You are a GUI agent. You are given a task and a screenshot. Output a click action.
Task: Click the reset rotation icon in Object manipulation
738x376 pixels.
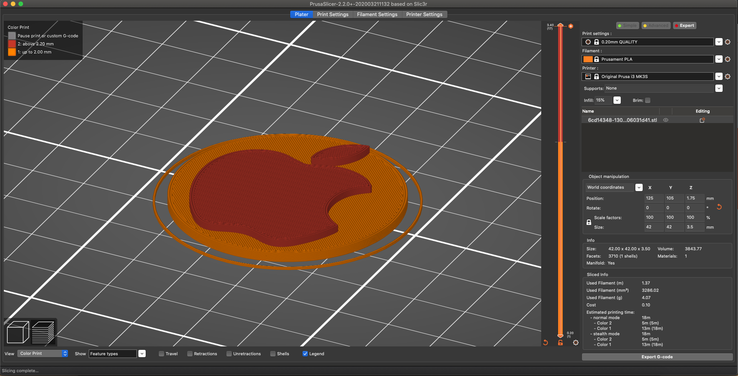click(x=719, y=207)
